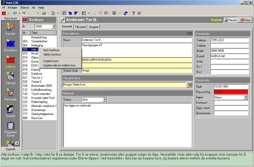
Task: Click the document report icon in toolbar
Action: [53, 13]
